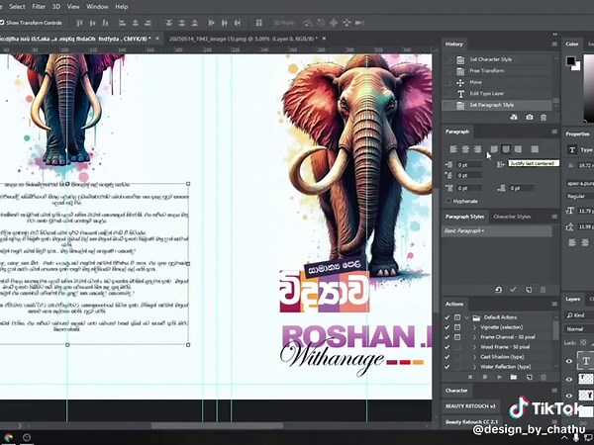This screenshot has height=445, width=594.
Task: Toggle the Vignette (selection) item checkmark
Action: (x=447, y=327)
